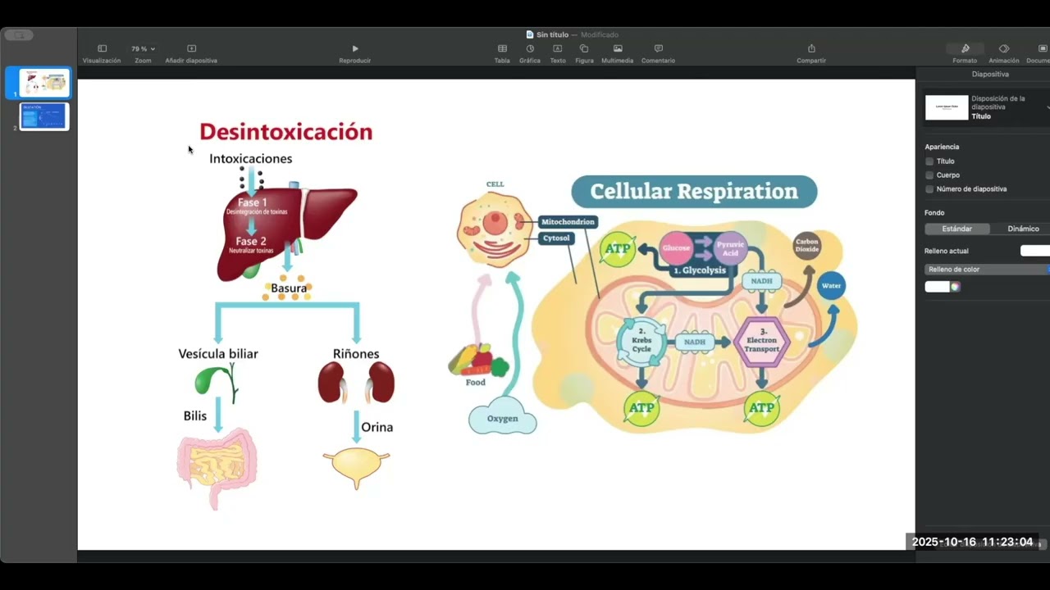Click the Vesícula biliar label
The height and width of the screenshot is (590, 1050).
(x=218, y=354)
